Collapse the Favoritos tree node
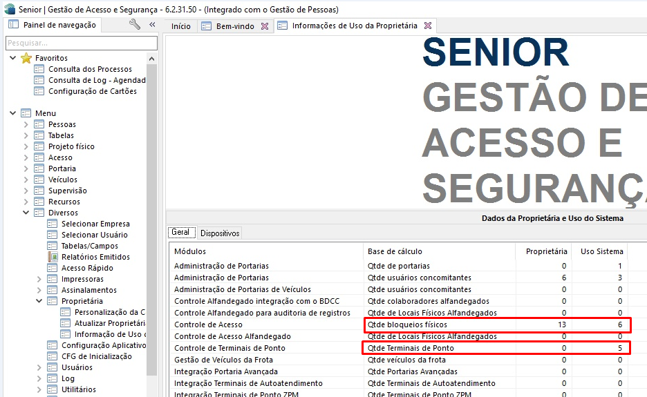The image size is (647, 397). [13, 58]
